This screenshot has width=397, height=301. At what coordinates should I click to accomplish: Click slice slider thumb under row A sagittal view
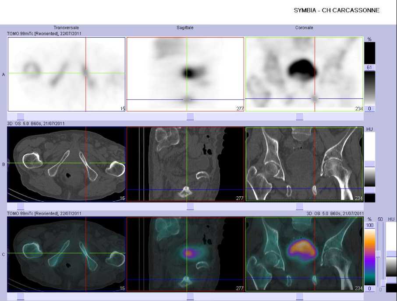point(190,116)
